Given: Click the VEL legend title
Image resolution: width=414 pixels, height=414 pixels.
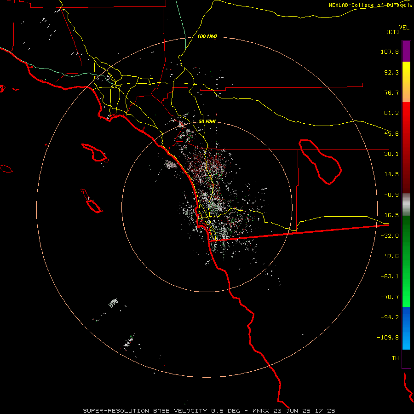Looking at the screenshot, I should [404, 28].
